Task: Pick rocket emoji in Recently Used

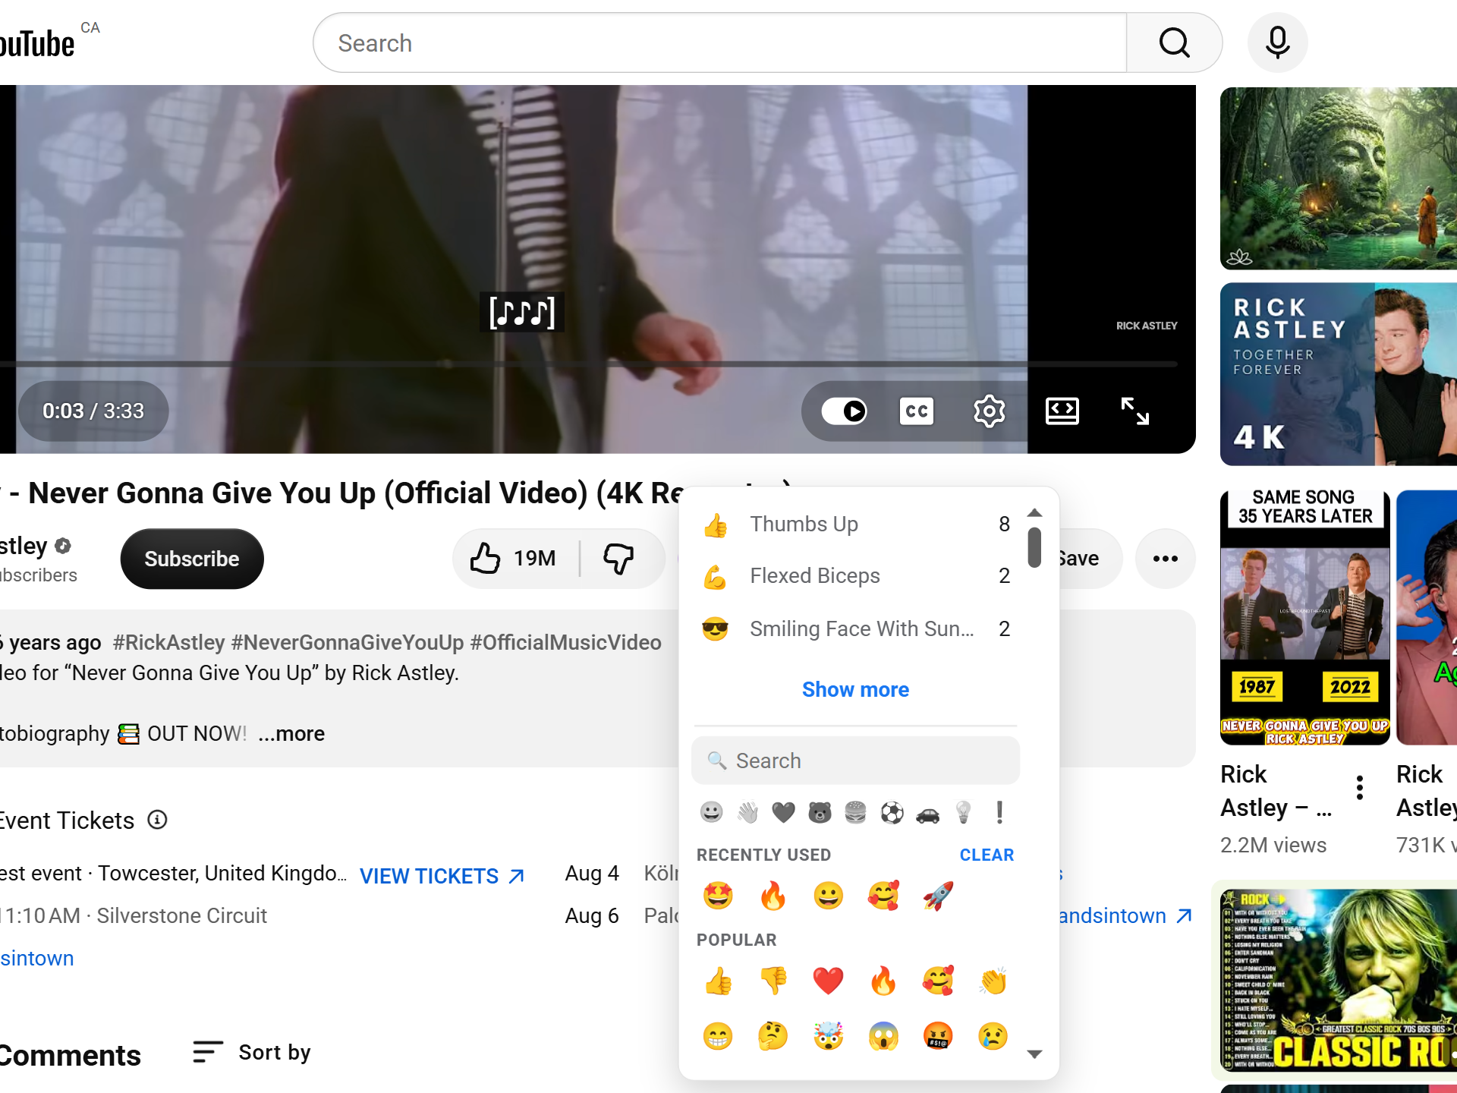Action: click(938, 896)
